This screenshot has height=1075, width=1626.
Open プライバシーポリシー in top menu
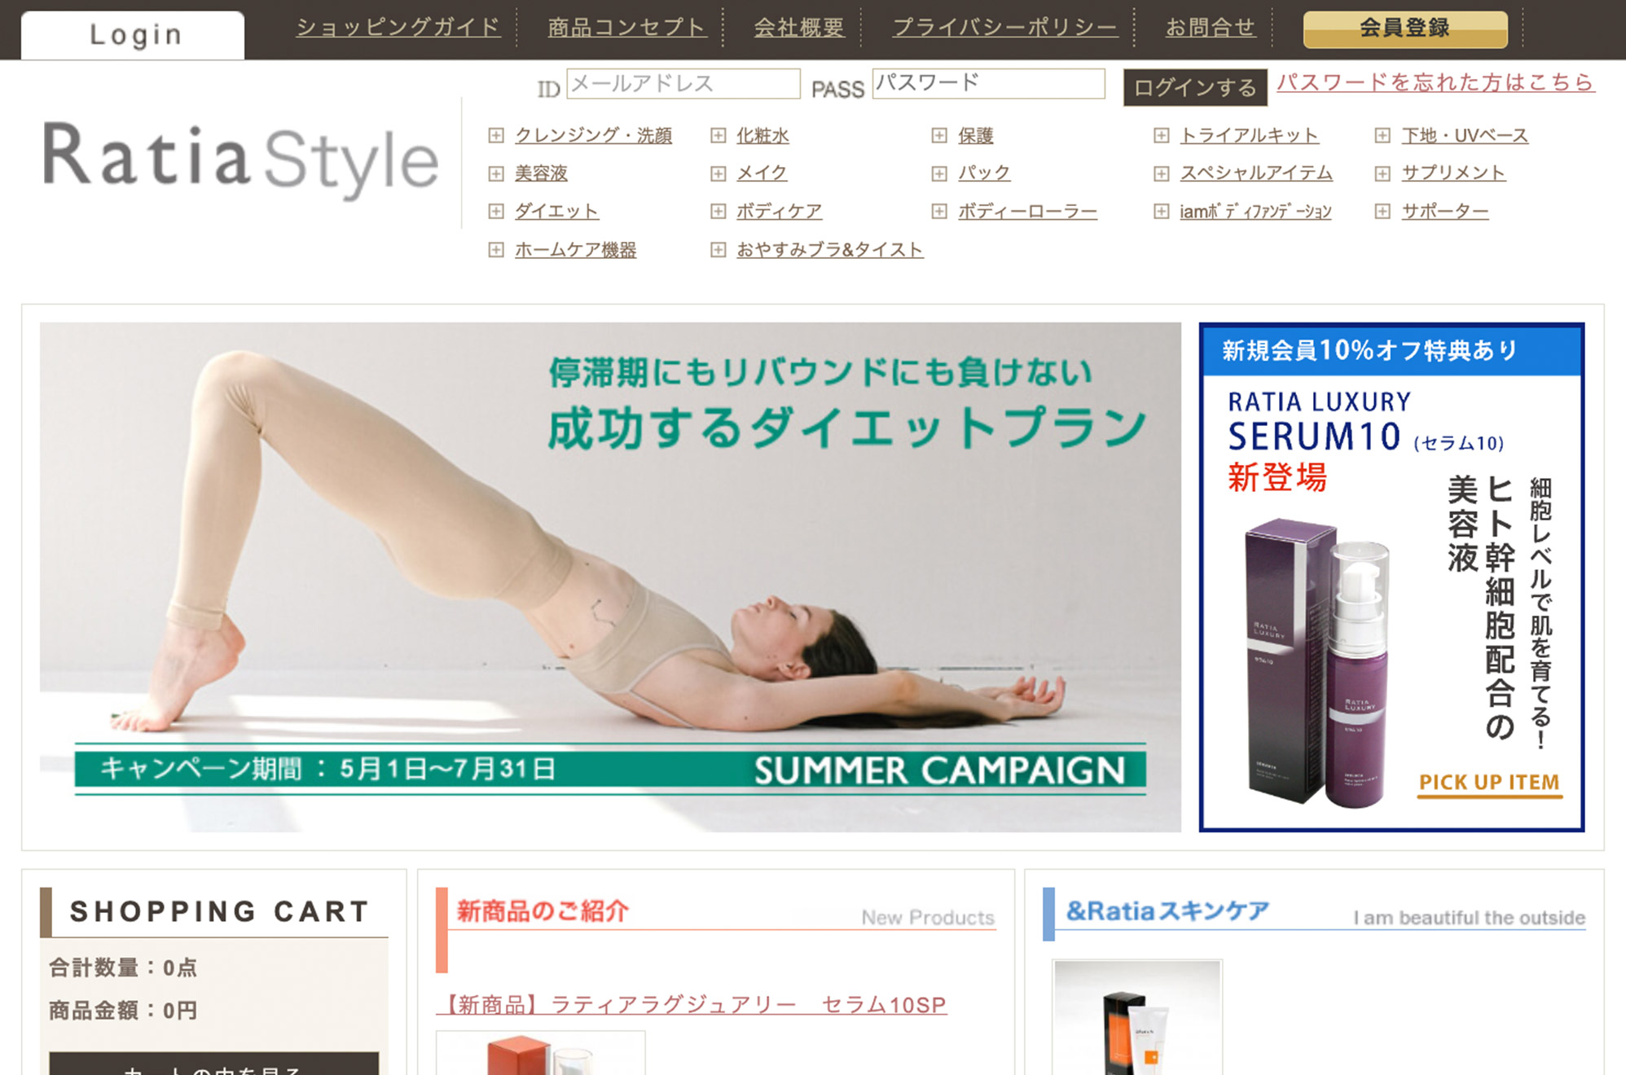pyautogui.click(x=1004, y=28)
